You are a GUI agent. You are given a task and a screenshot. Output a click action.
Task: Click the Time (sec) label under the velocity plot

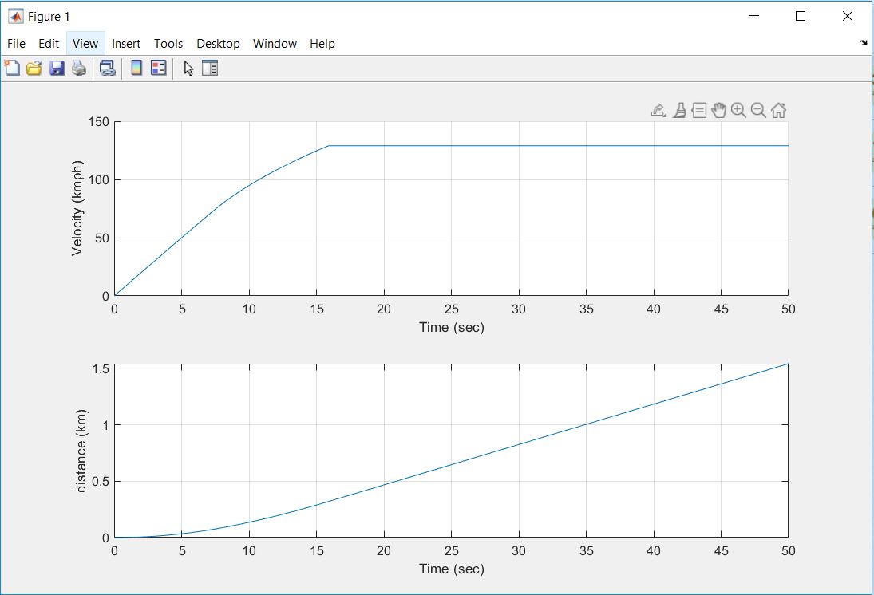point(452,327)
